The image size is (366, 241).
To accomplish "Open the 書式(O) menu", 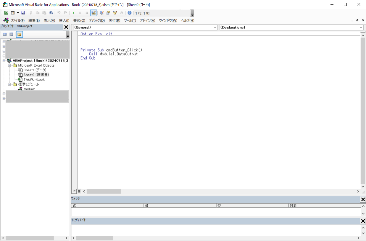I will (x=79, y=20).
